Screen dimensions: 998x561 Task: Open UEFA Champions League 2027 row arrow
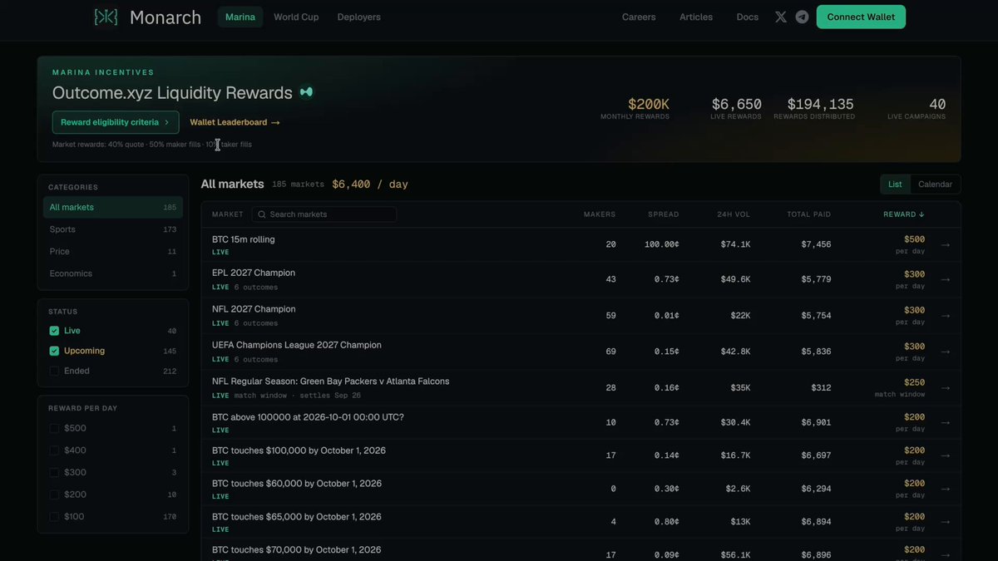click(945, 352)
